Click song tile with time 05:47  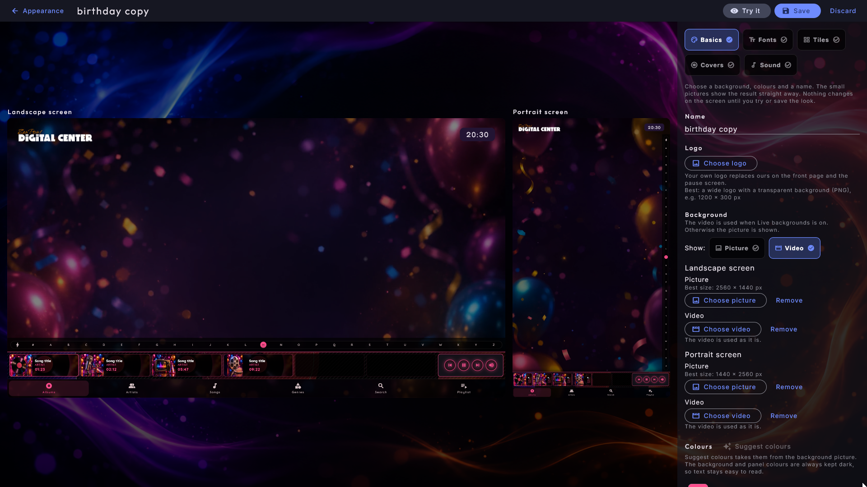[x=187, y=365]
